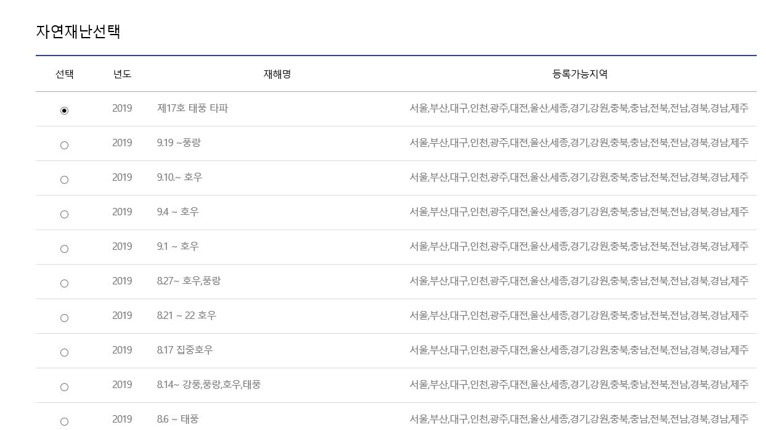Click the 등록가능지역 column header
Image resolution: width=766 pixels, height=430 pixels.
point(580,74)
